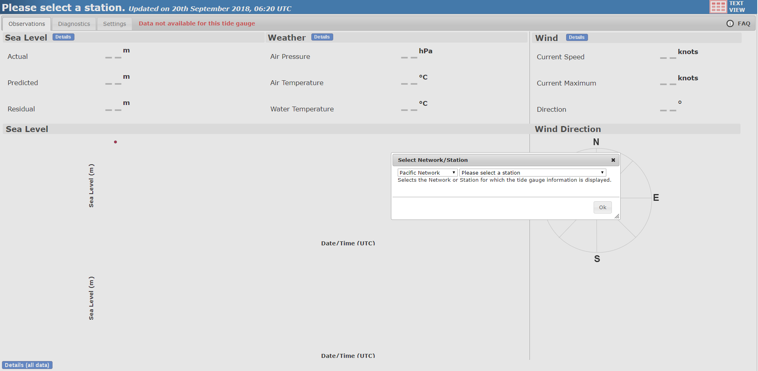Click the E label on wind compass
Screen dimensions: 758x371
point(656,198)
